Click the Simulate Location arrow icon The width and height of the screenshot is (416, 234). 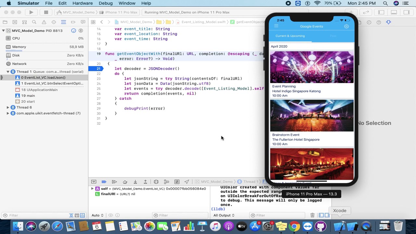tap(187, 182)
